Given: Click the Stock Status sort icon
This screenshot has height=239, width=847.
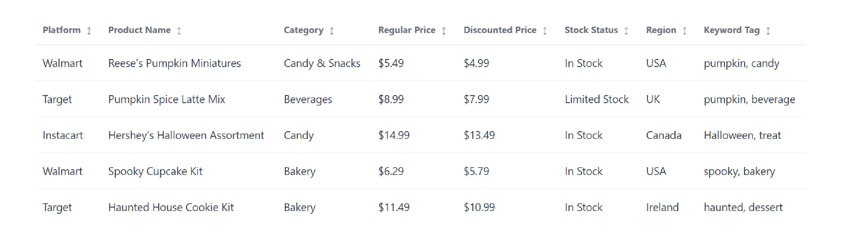Looking at the screenshot, I should (626, 31).
